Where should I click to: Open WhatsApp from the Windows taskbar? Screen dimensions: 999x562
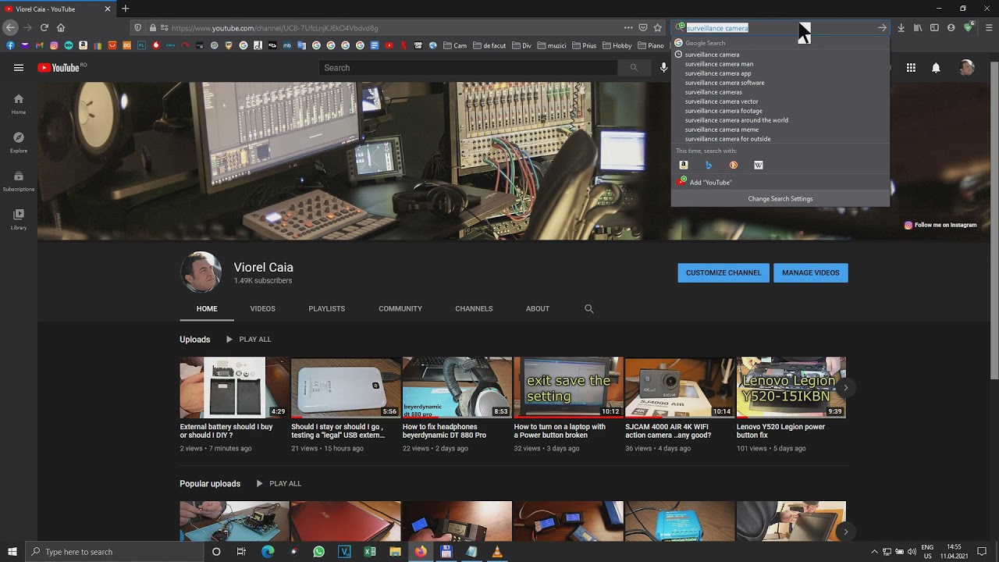318,552
